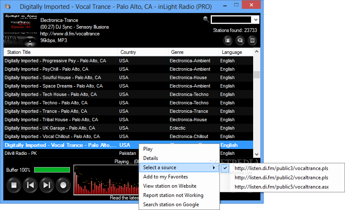Close the inLight Radio window

(251, 5)
